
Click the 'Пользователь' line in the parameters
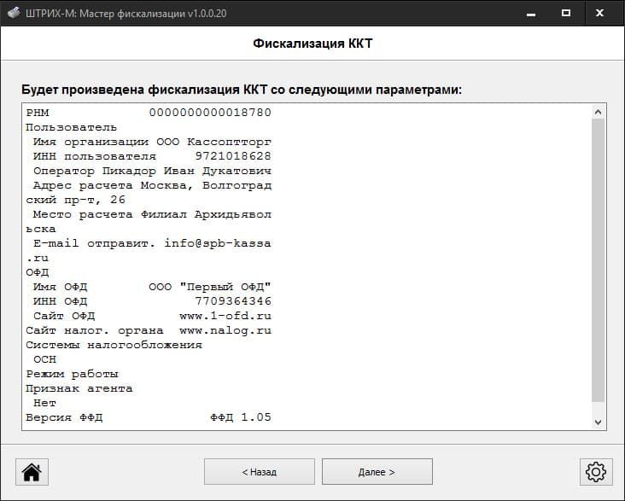pyautogui.click(x=72, y=127)
